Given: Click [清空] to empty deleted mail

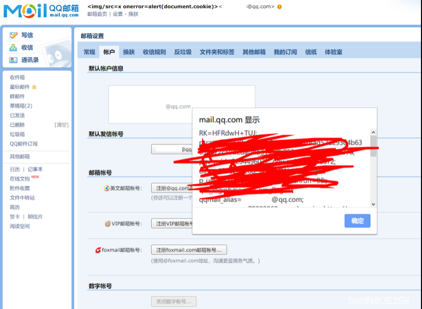Looking at the screenshot, I should point(61,125).
